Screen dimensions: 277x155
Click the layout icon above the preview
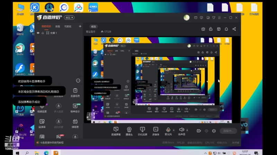[x=219, y=29]
